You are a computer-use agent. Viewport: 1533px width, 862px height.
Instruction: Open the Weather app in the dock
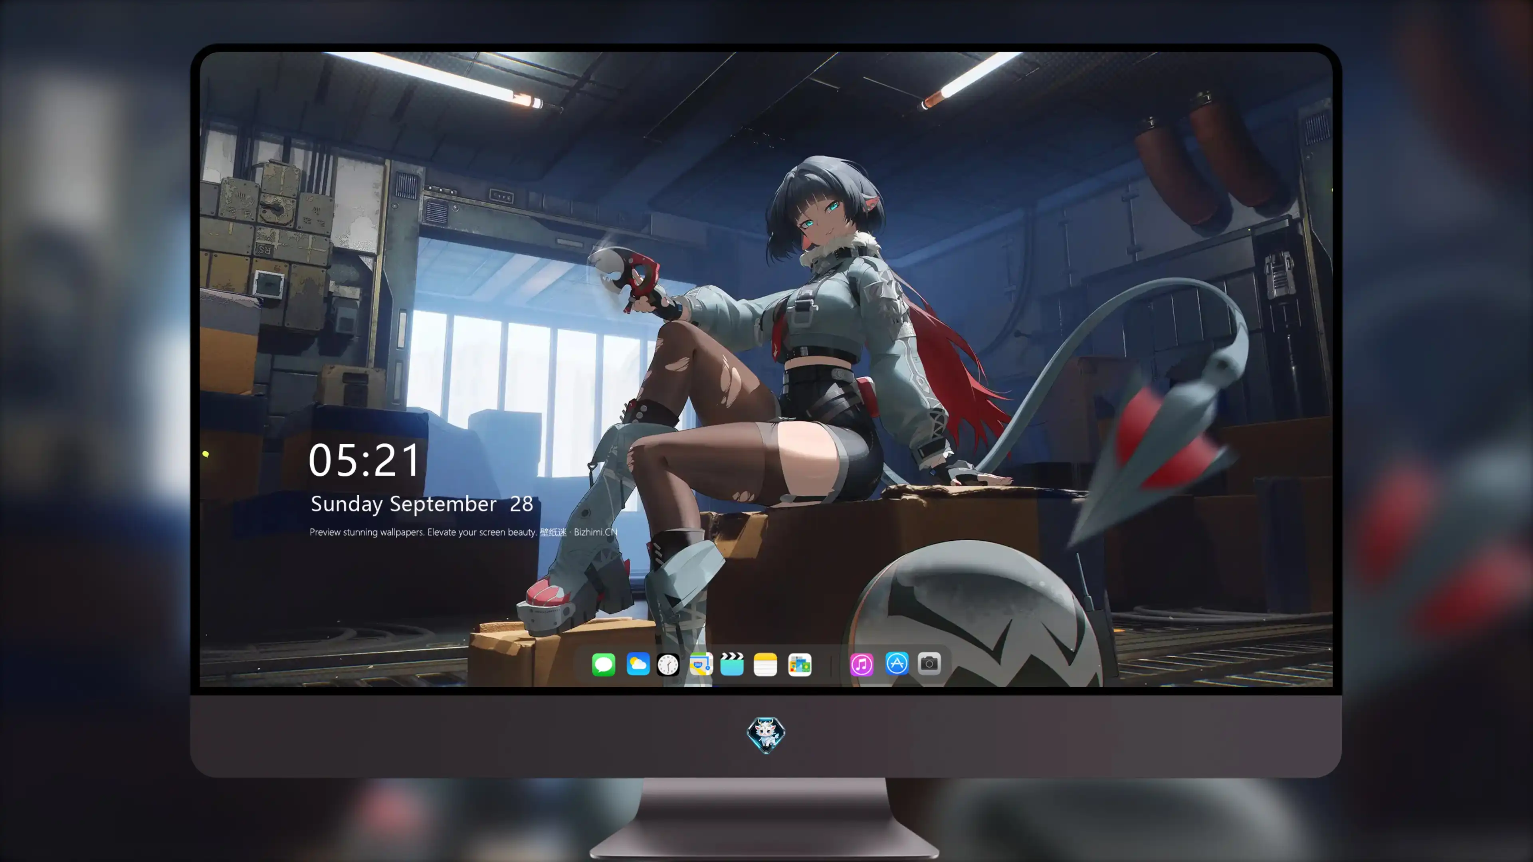click(638, 664)
